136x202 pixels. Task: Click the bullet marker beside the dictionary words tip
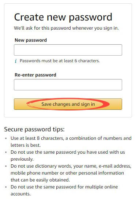(x=6, y=166)
